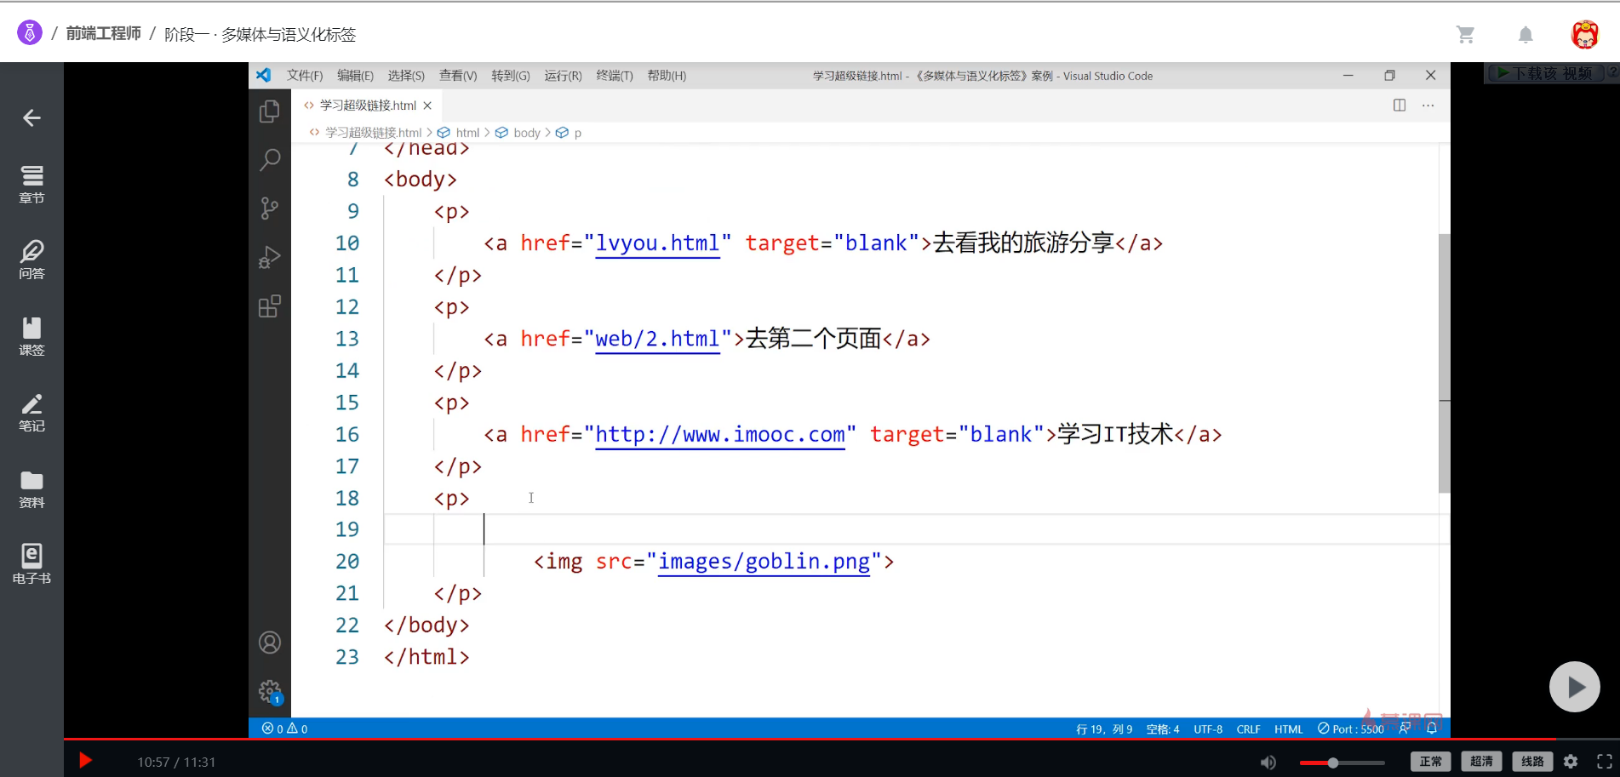Open the 选择(S) menu
Image resolution: width=1620 pixels, height=777 pixels.
[406, 76]
